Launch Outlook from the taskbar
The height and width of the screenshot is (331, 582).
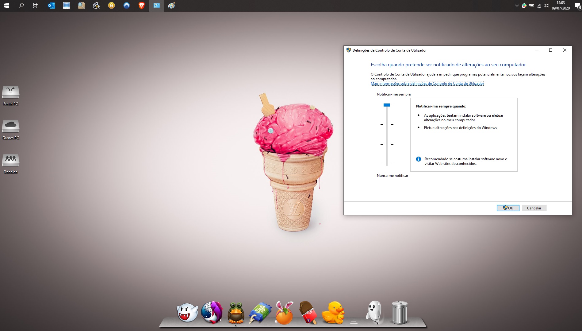[x=51, y=6]
